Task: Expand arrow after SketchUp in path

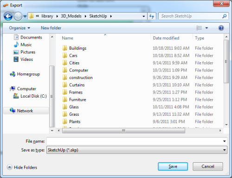Action: [111, 16]
